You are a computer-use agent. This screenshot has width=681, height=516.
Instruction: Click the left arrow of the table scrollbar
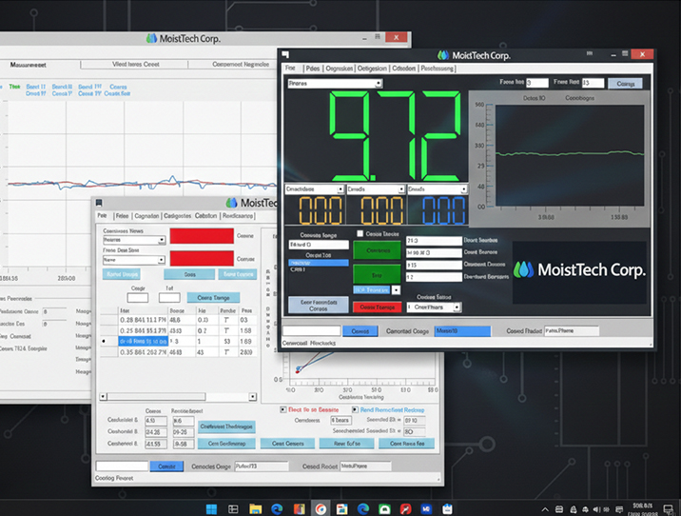[103, 396]
